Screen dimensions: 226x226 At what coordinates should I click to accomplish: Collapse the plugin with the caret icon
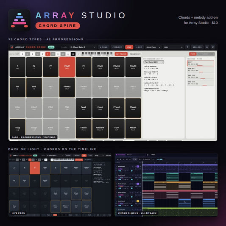click(x=207, y=47)
